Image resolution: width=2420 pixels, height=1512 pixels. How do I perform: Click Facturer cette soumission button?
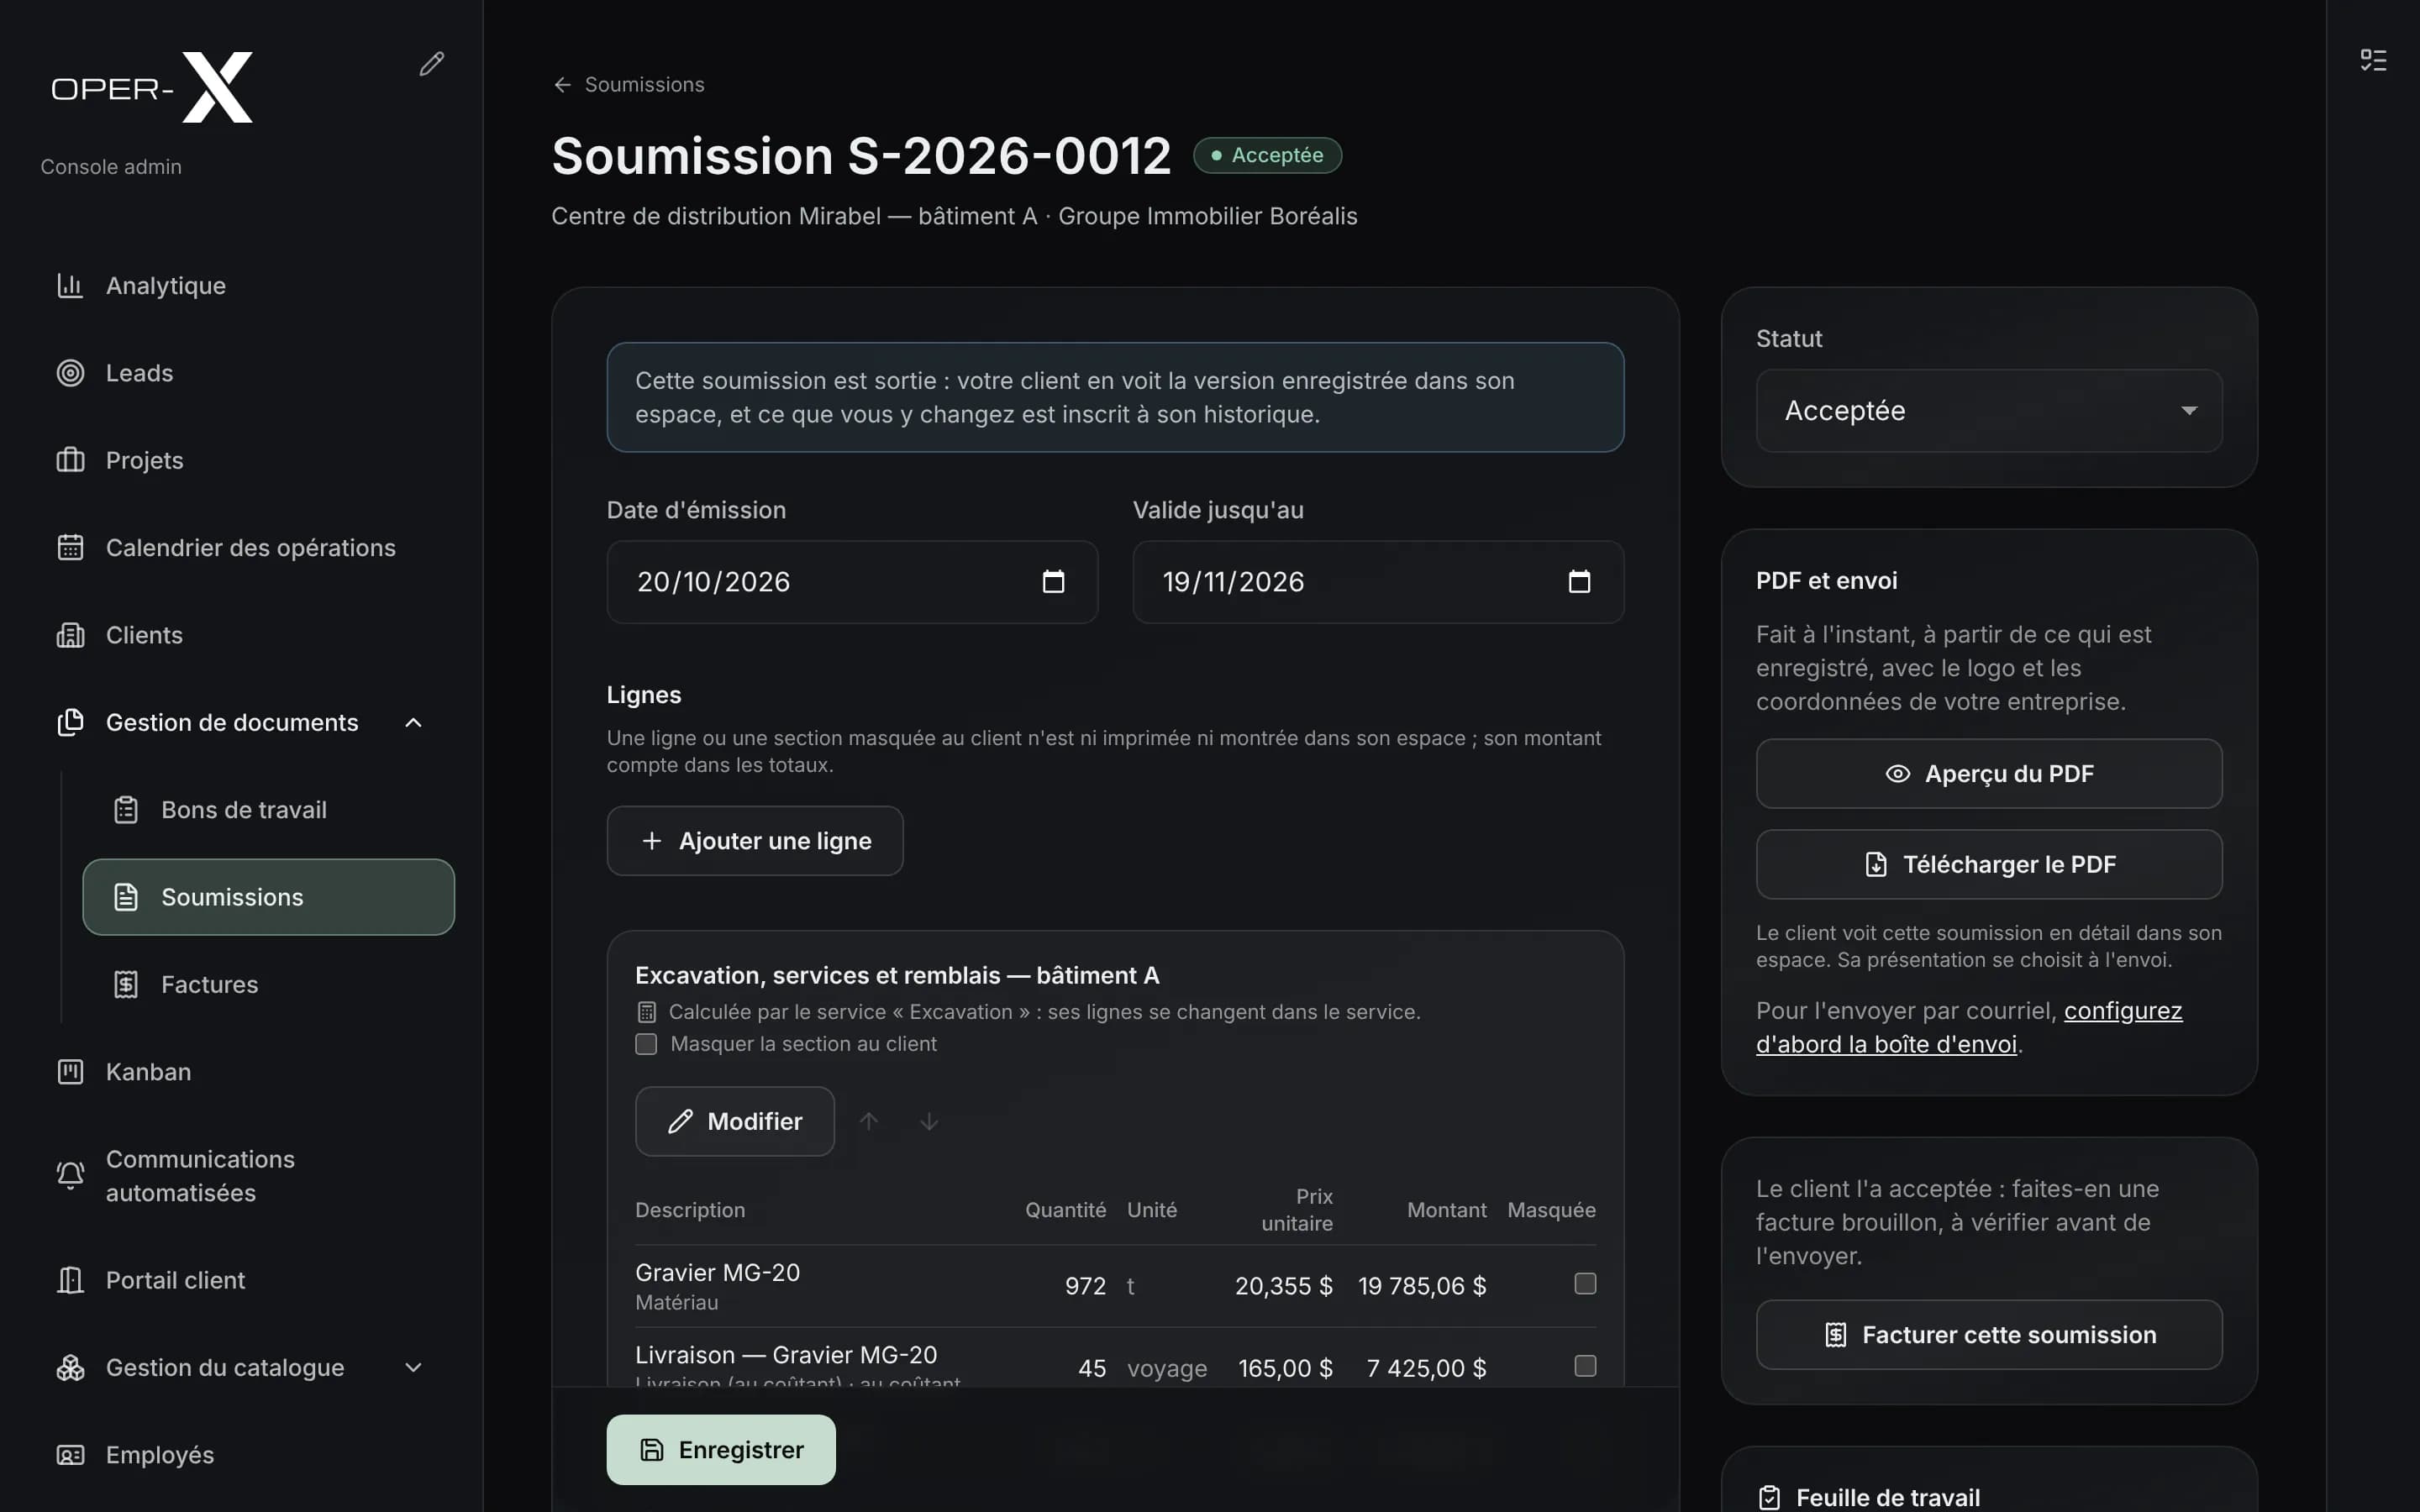pos(1989,1335)
